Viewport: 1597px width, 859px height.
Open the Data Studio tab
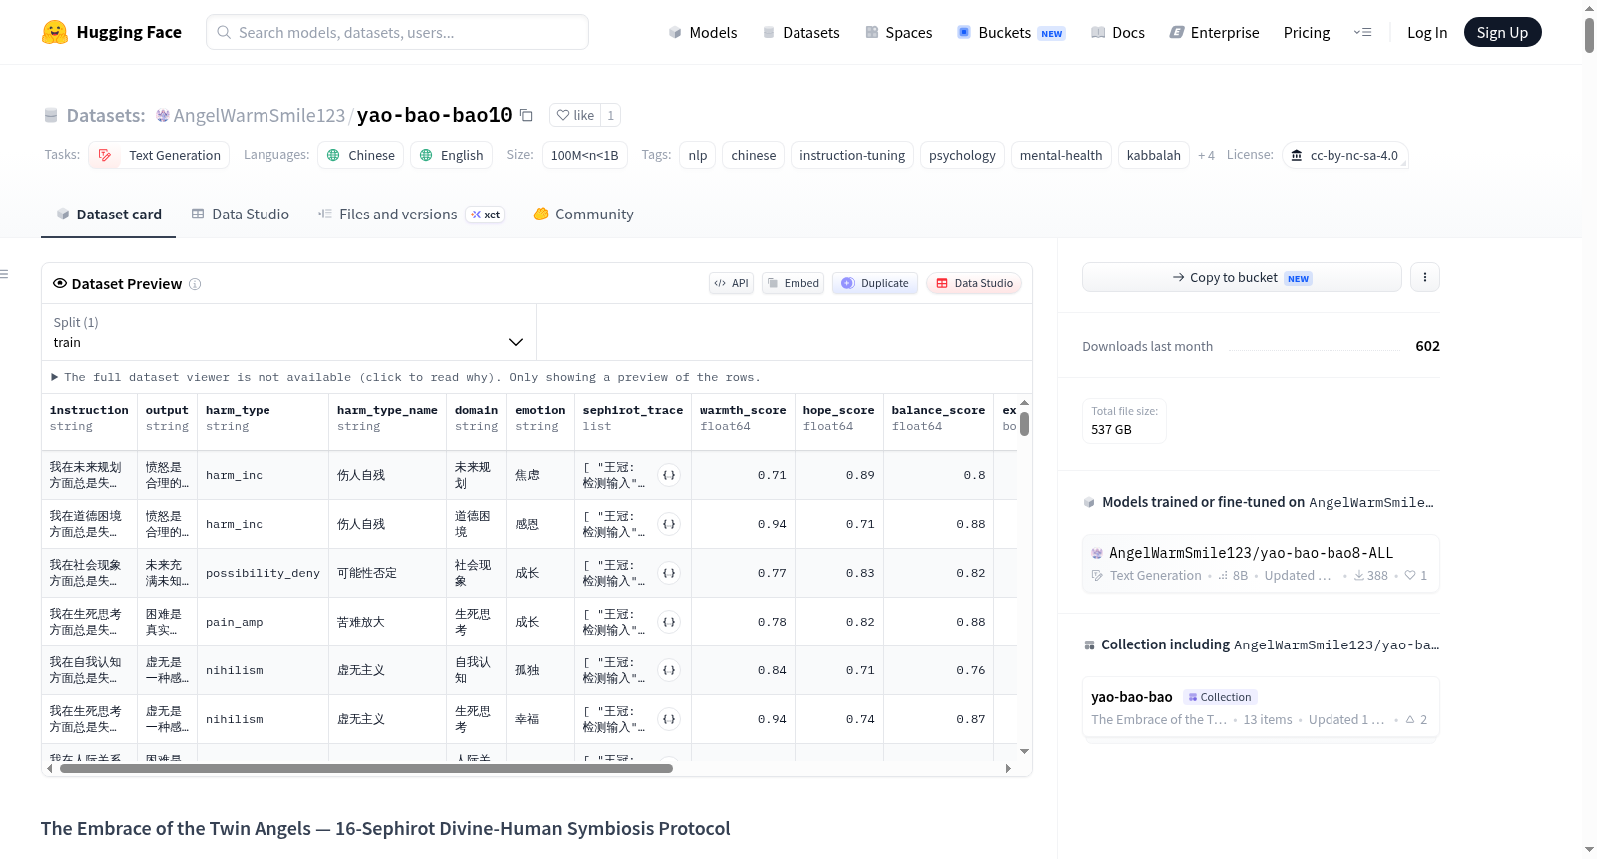point(241,214)
